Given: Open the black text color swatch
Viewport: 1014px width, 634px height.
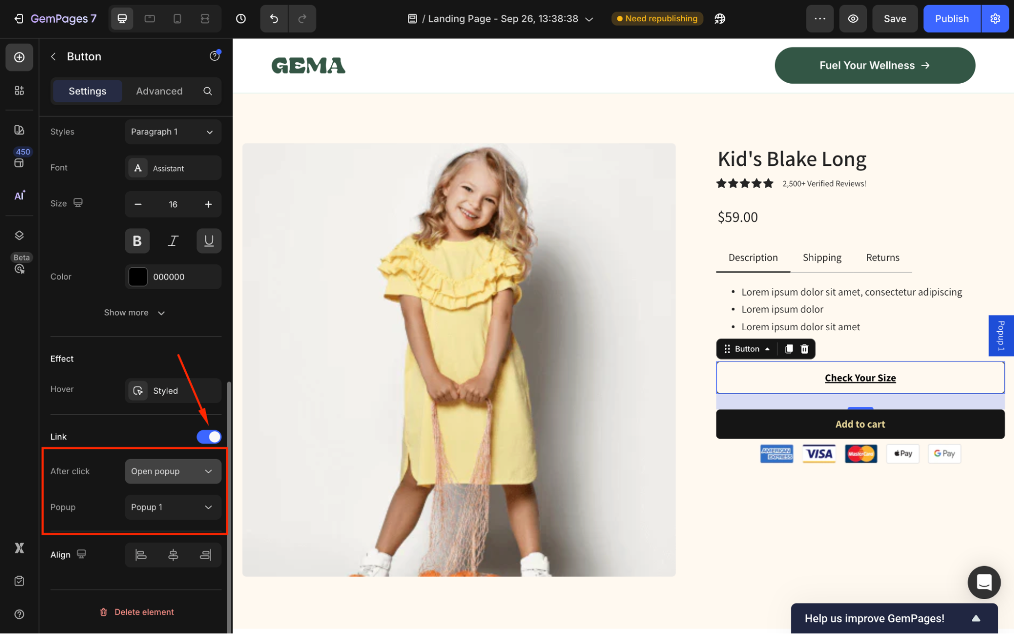Looking at the screenshot, I should (x=138, y=277).
